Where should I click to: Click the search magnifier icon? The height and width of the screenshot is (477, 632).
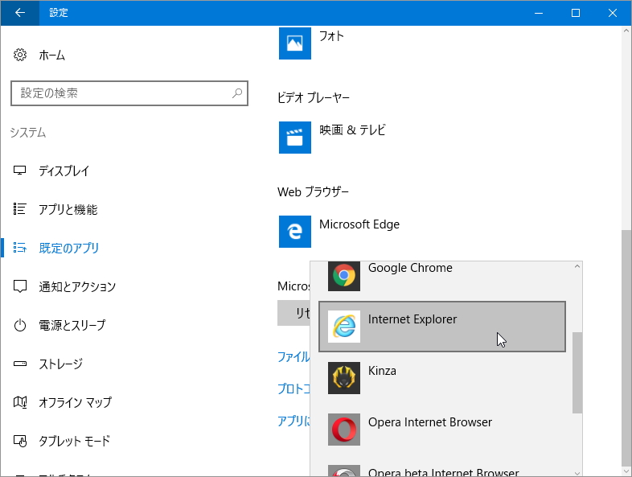pos(237,93)
